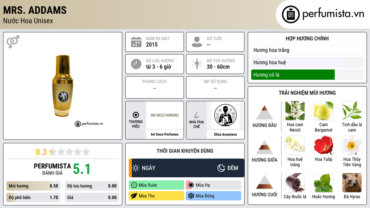Select the Tinh dầu lá cam note image
This screenshot has width=370, height=208.
[352, 111]
